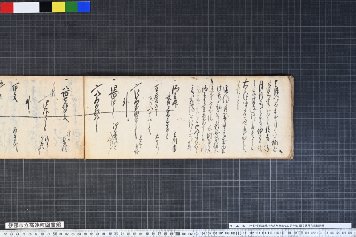Click the 80 mark on the ruler
Image resolution: width=356 pixels, height=237 pixels.
tap(55, 233)
